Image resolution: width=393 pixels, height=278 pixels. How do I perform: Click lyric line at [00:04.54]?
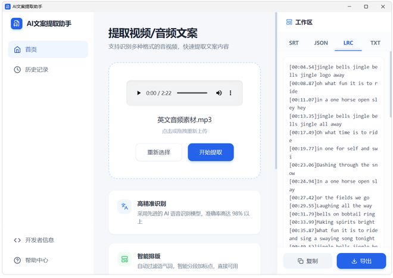333,71
